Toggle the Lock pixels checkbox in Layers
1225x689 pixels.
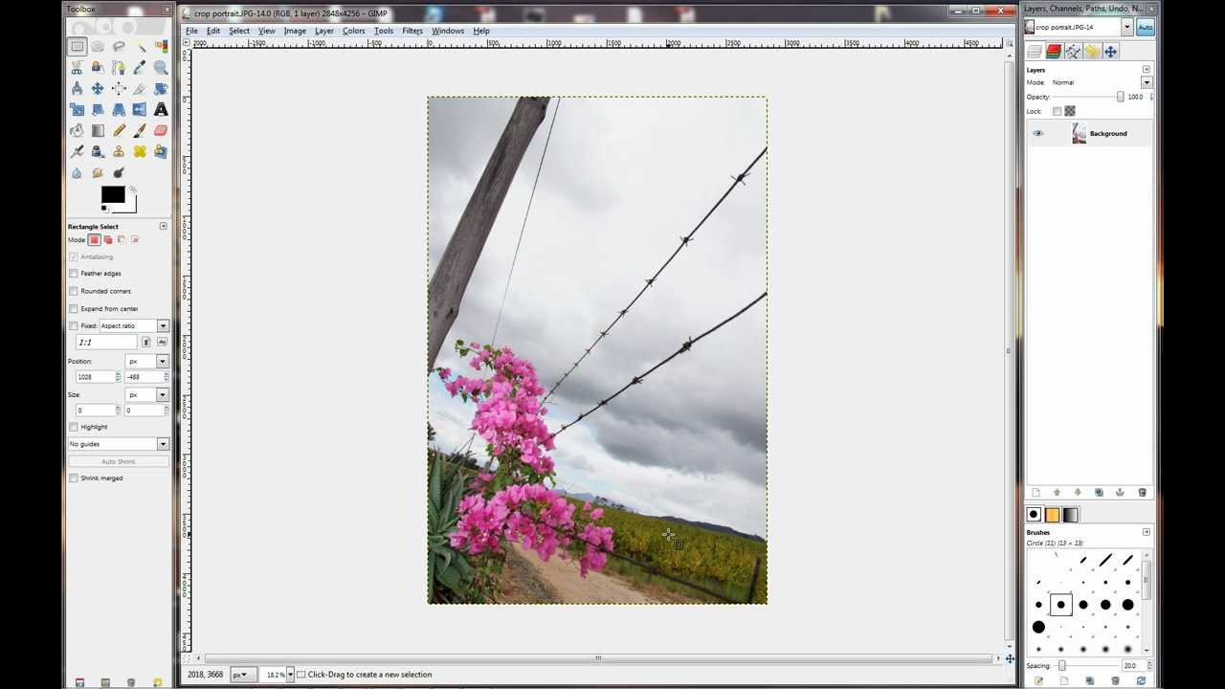click(x=1057, y=111)
